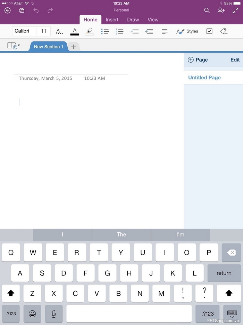Tap the return key
The width and height of the screenshot is (243, 325).
click(224, 273)
